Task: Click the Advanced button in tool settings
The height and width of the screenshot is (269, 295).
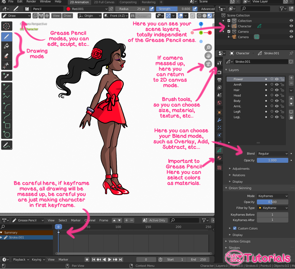Action: coord(207,9)
